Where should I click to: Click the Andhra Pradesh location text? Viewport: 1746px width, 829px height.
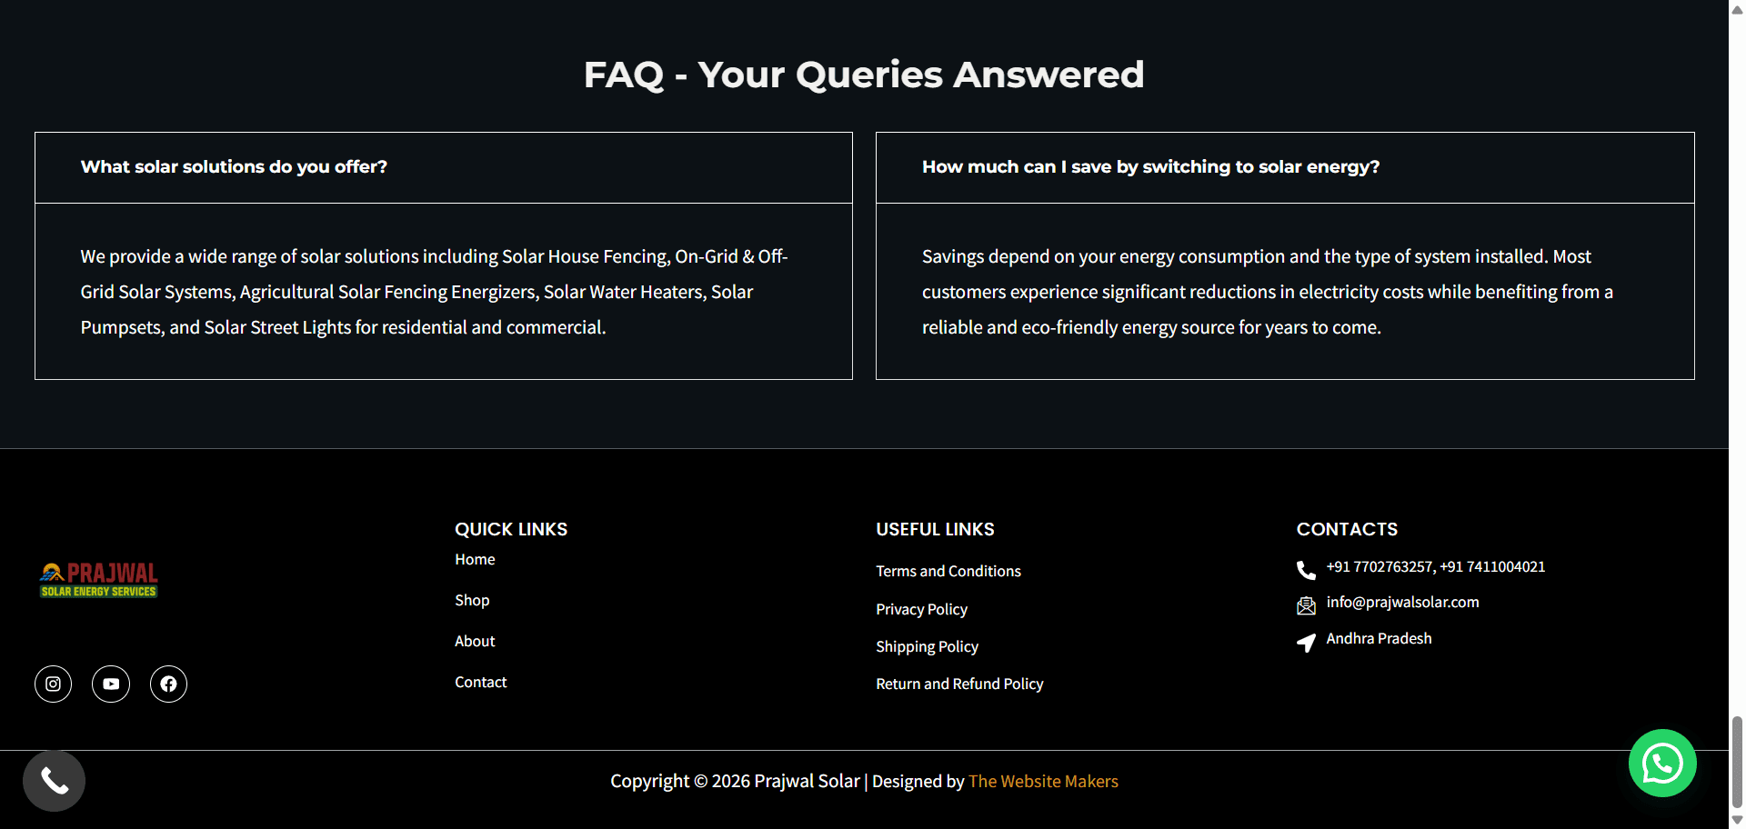(1379, 638)
